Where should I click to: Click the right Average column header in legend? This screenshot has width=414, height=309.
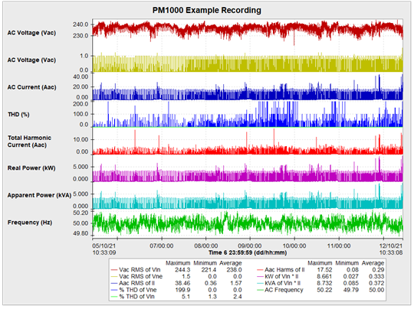373,263
